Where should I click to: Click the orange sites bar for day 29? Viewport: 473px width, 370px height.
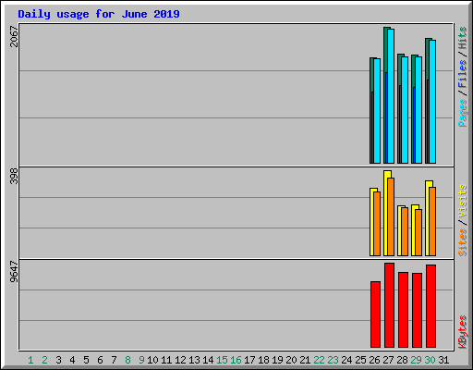(x=418, y=232)
